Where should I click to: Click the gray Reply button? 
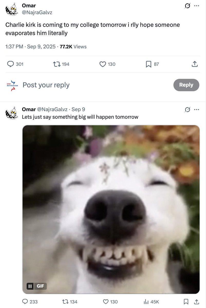pyautogui.click(x=186, y=85)
